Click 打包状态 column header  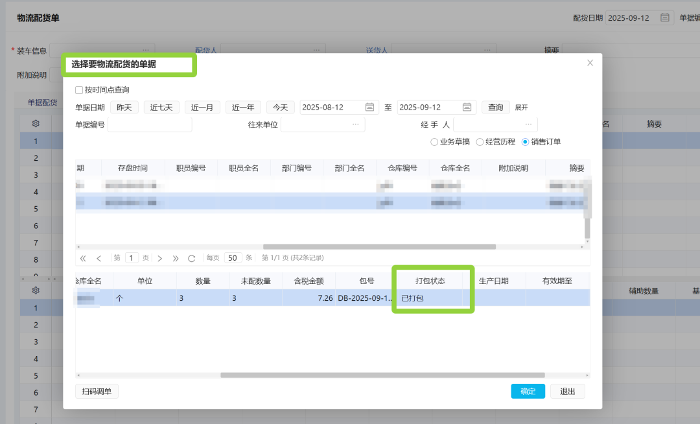[430, 281]
